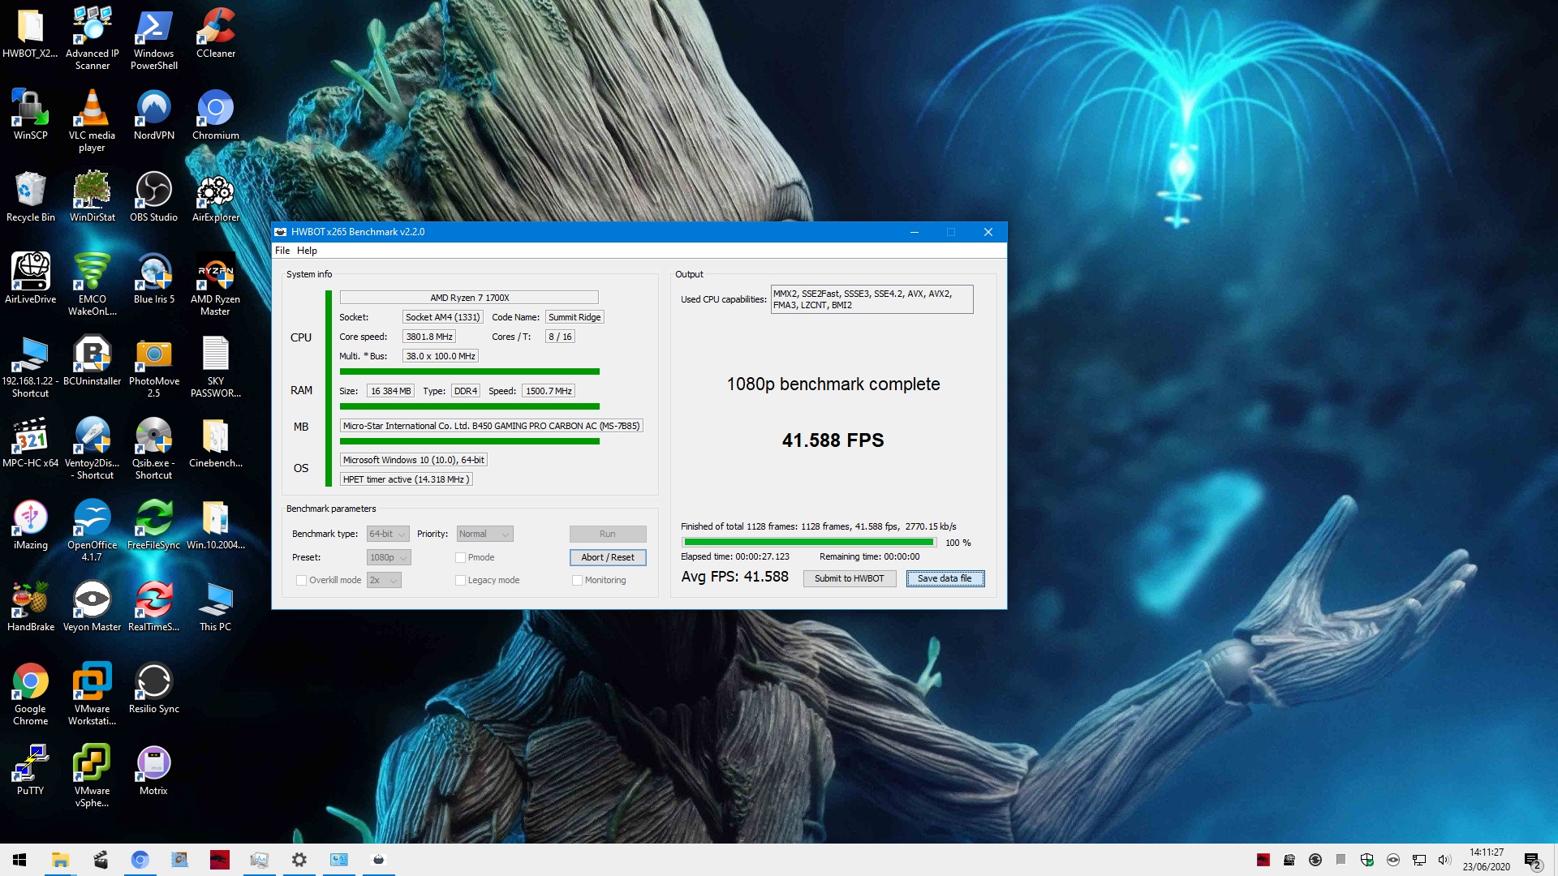Open This PC desktop icon
The height and width of the screenshot is (876, 1558).
point(216,606)
